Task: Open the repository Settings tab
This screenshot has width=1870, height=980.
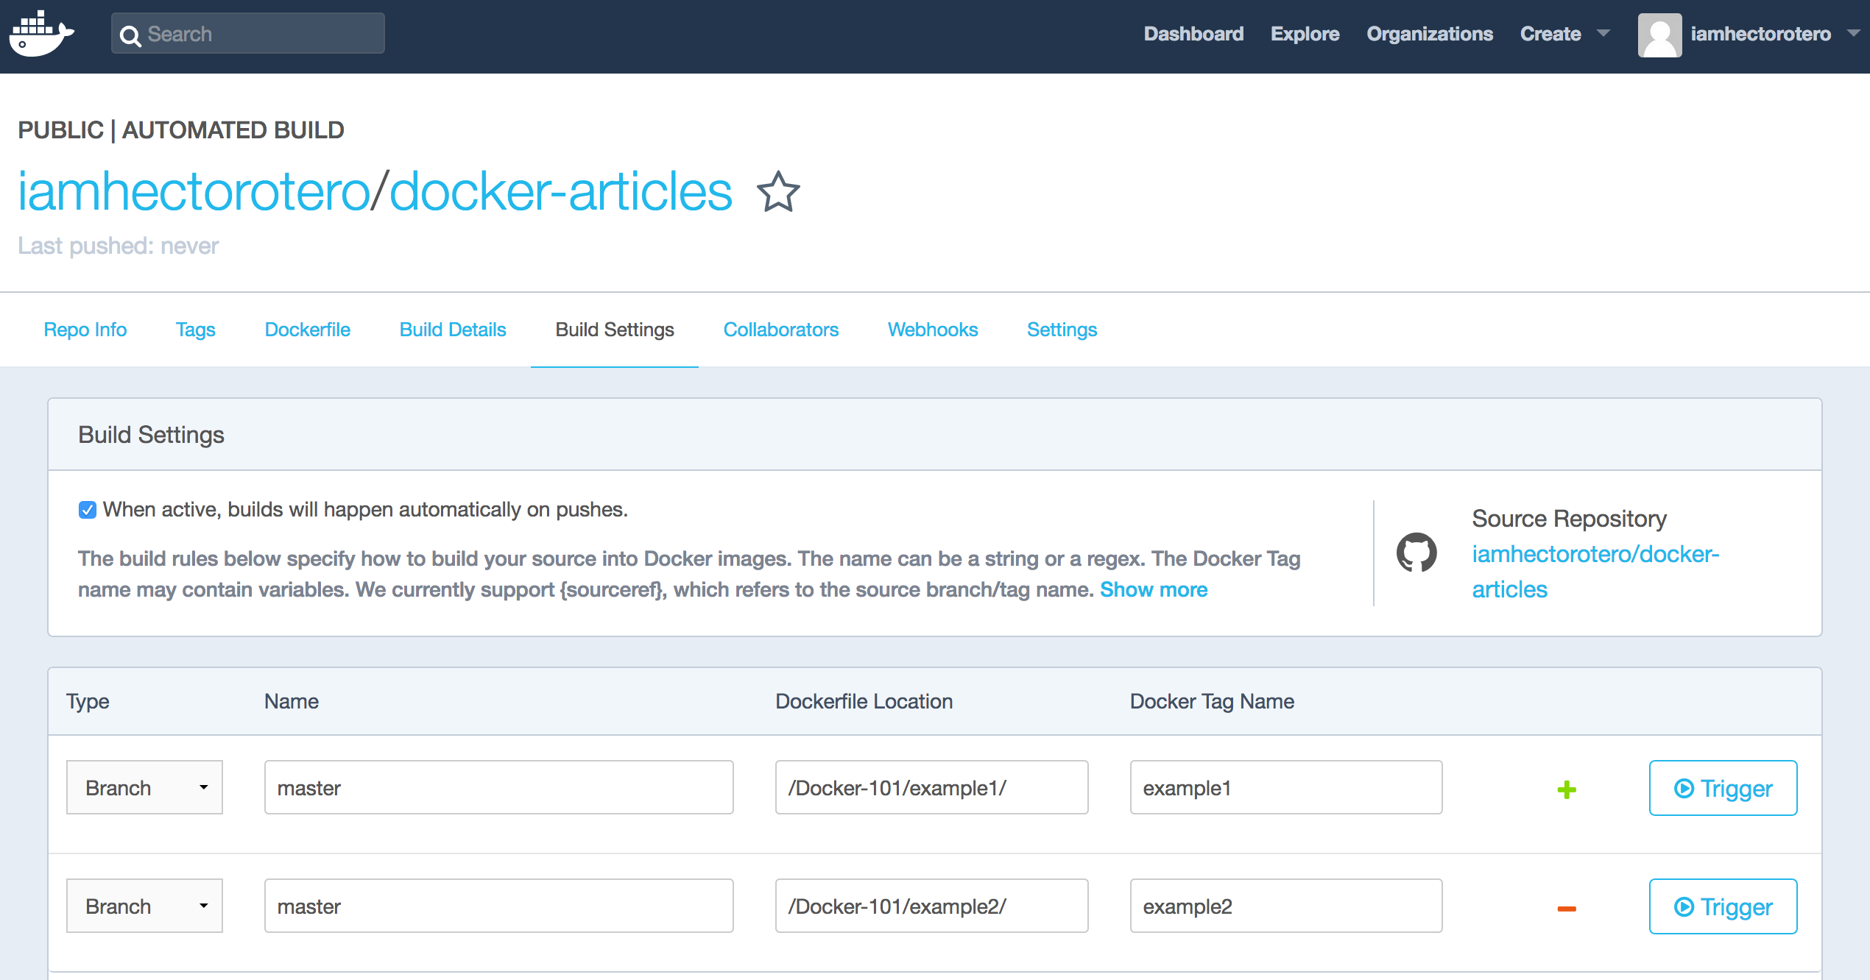Action: point(1062,330)
